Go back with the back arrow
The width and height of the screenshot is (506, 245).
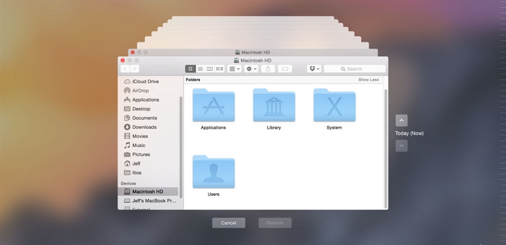pyautogui.click(x=125, y=69)
